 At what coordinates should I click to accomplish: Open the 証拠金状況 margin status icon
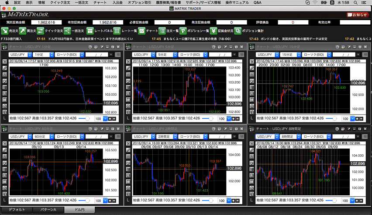click(214, 31)
